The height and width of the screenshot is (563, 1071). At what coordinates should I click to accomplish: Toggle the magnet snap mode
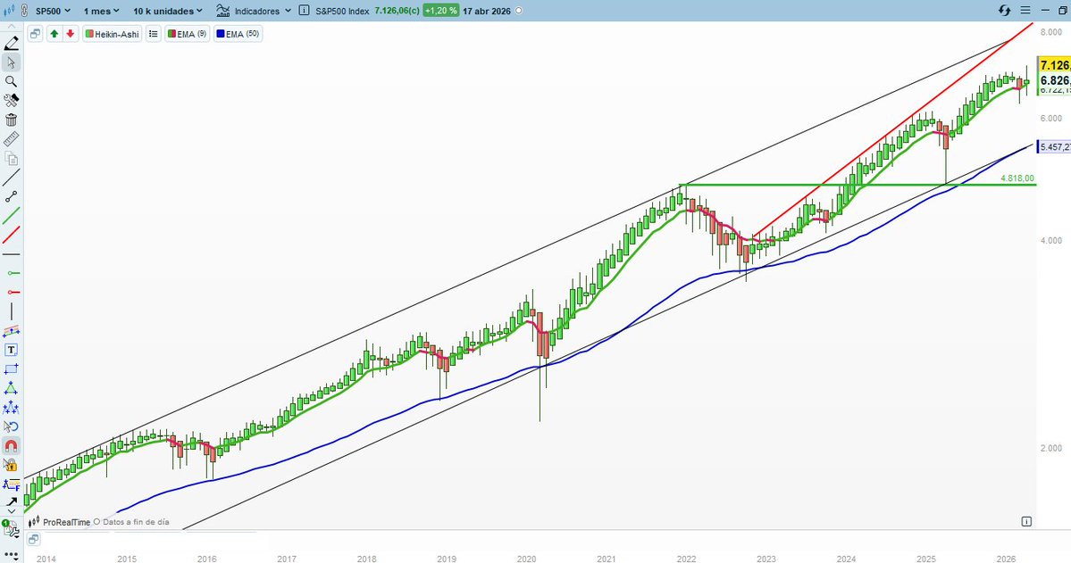(11, 446)
